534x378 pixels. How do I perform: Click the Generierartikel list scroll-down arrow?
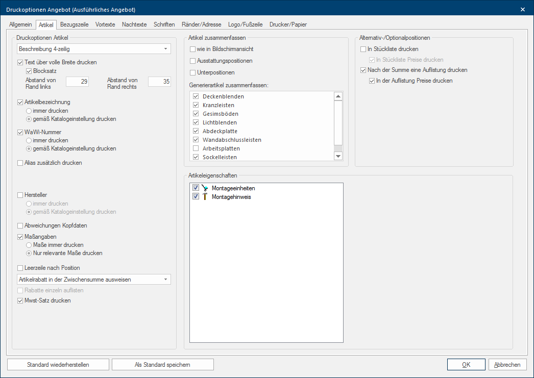tap(338, 156)
